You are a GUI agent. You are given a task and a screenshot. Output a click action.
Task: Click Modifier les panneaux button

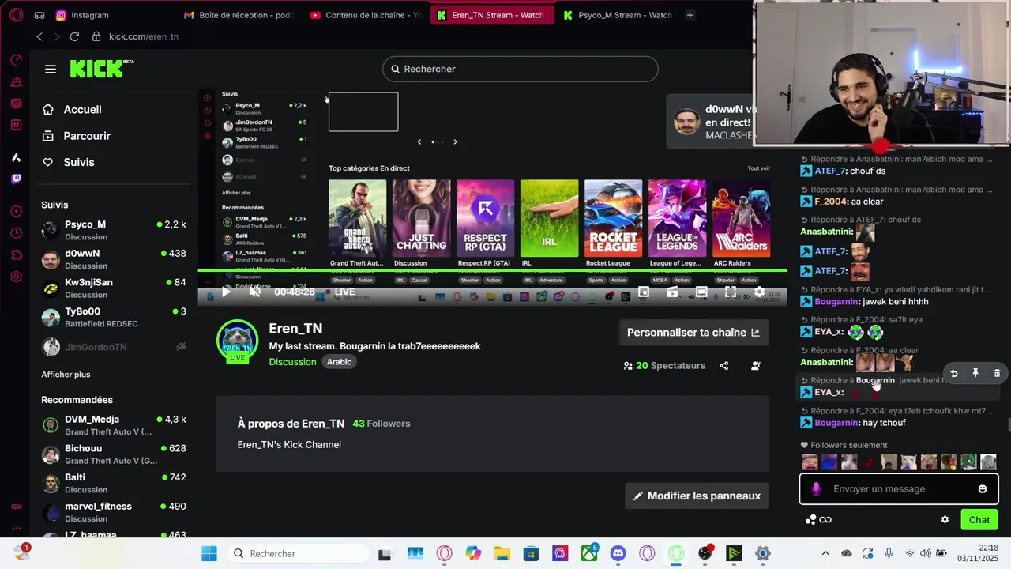pos(697,496)
